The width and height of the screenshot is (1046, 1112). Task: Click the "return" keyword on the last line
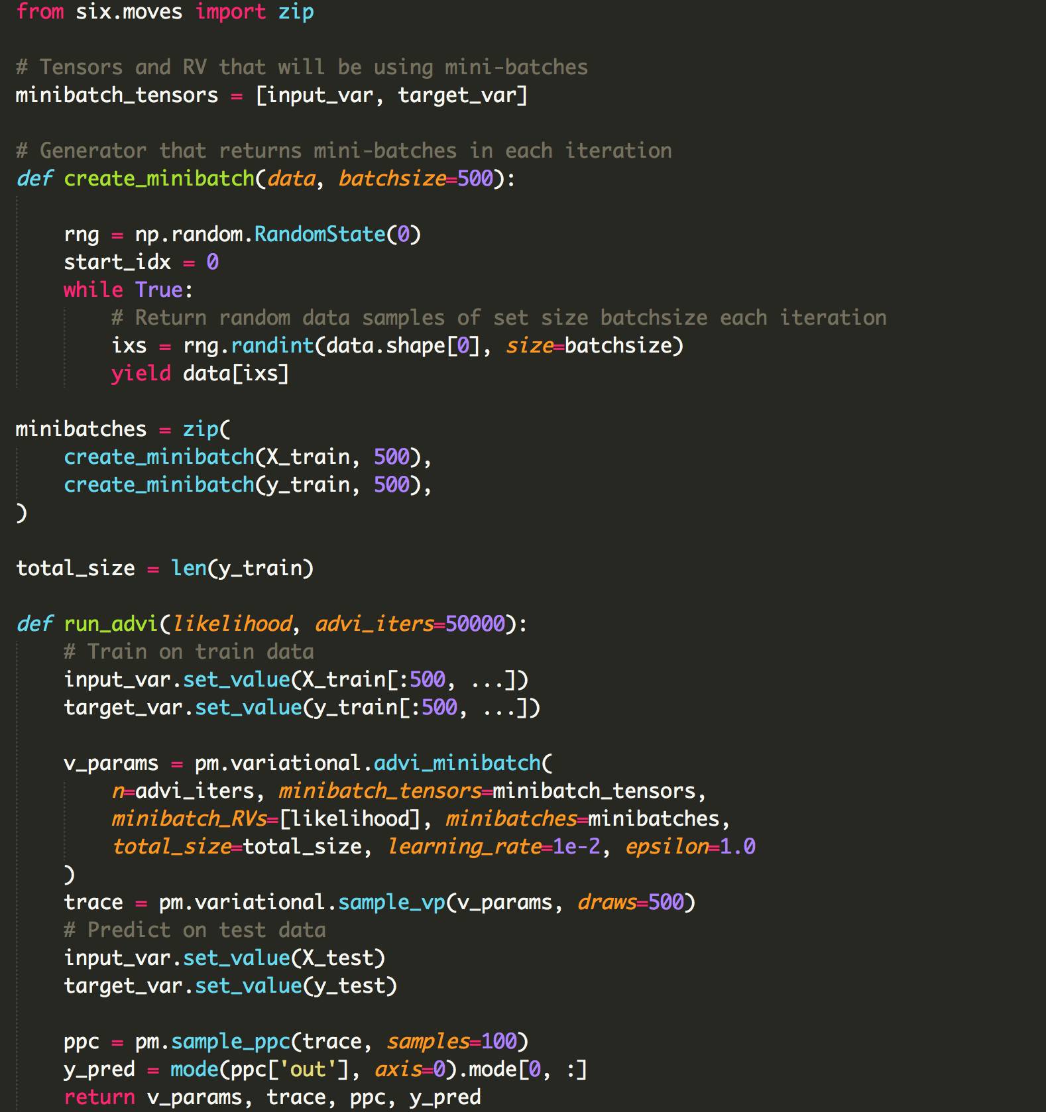coord(99,1097)
